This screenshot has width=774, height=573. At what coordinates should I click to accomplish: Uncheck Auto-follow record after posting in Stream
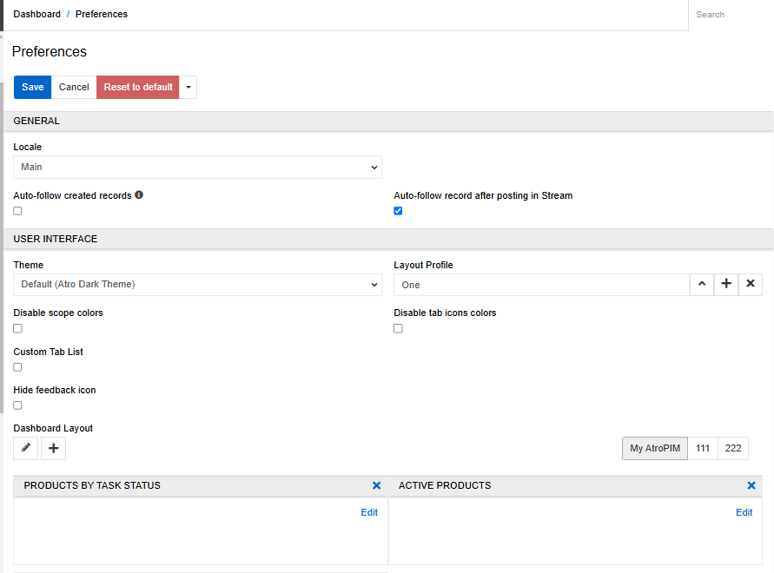[398, 211]
